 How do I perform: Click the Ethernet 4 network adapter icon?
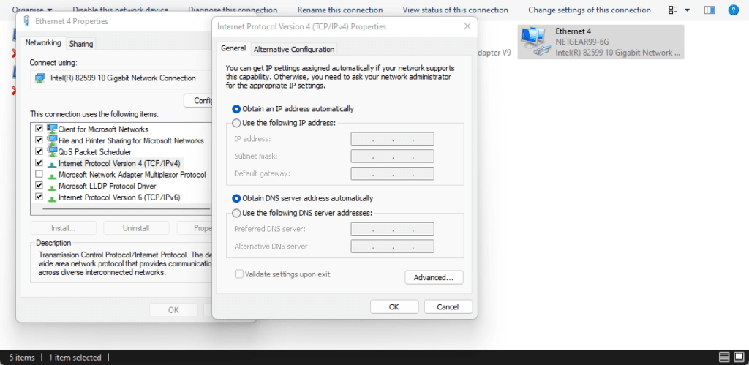(535, 42)
